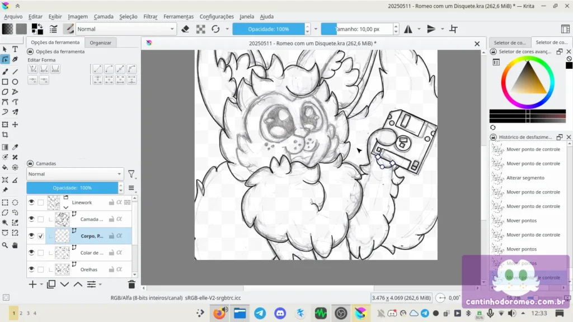Open the Seleção menu
Screen dimensions: 573x322
[x=128, y=16]
